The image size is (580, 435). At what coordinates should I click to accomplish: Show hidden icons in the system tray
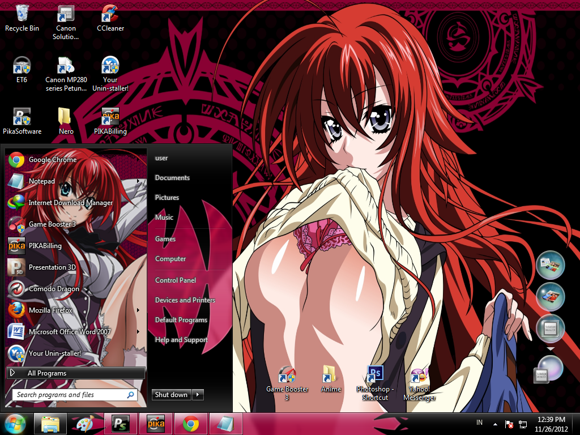(x=494, y=423)
